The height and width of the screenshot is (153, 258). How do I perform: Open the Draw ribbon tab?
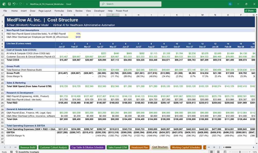coord(33,11)
